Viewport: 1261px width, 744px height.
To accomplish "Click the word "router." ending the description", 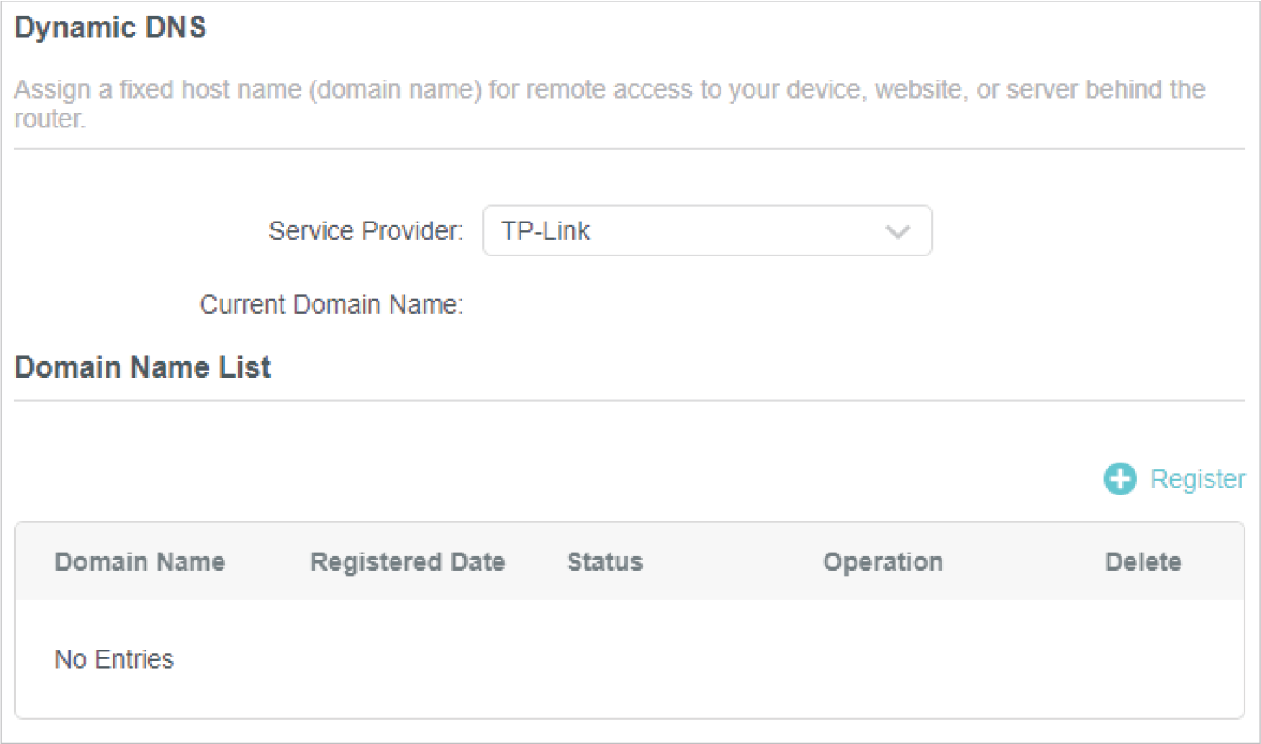I will 49,120.
